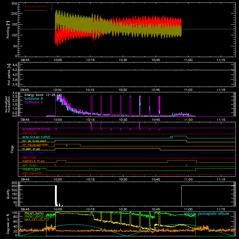Click the 80 value on Degrees axis
239x239 pixels.
pyautogui.click(x=15, y=217)
